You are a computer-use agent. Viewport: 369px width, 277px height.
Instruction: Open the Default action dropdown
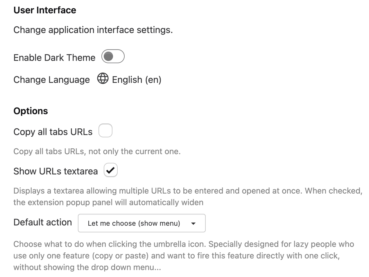coord(142,223)
